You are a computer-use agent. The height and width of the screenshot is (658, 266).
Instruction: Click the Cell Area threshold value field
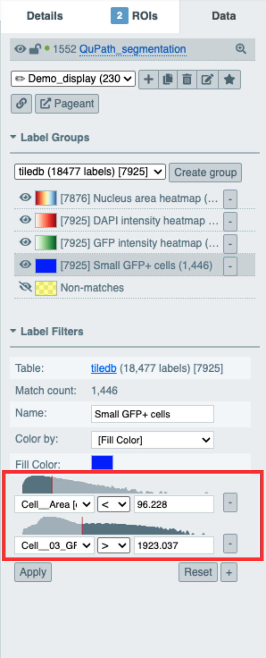[x=174, y=504]
